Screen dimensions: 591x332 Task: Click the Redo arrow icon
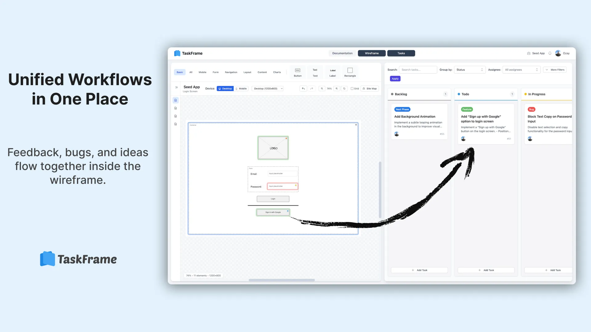(312, 88)
